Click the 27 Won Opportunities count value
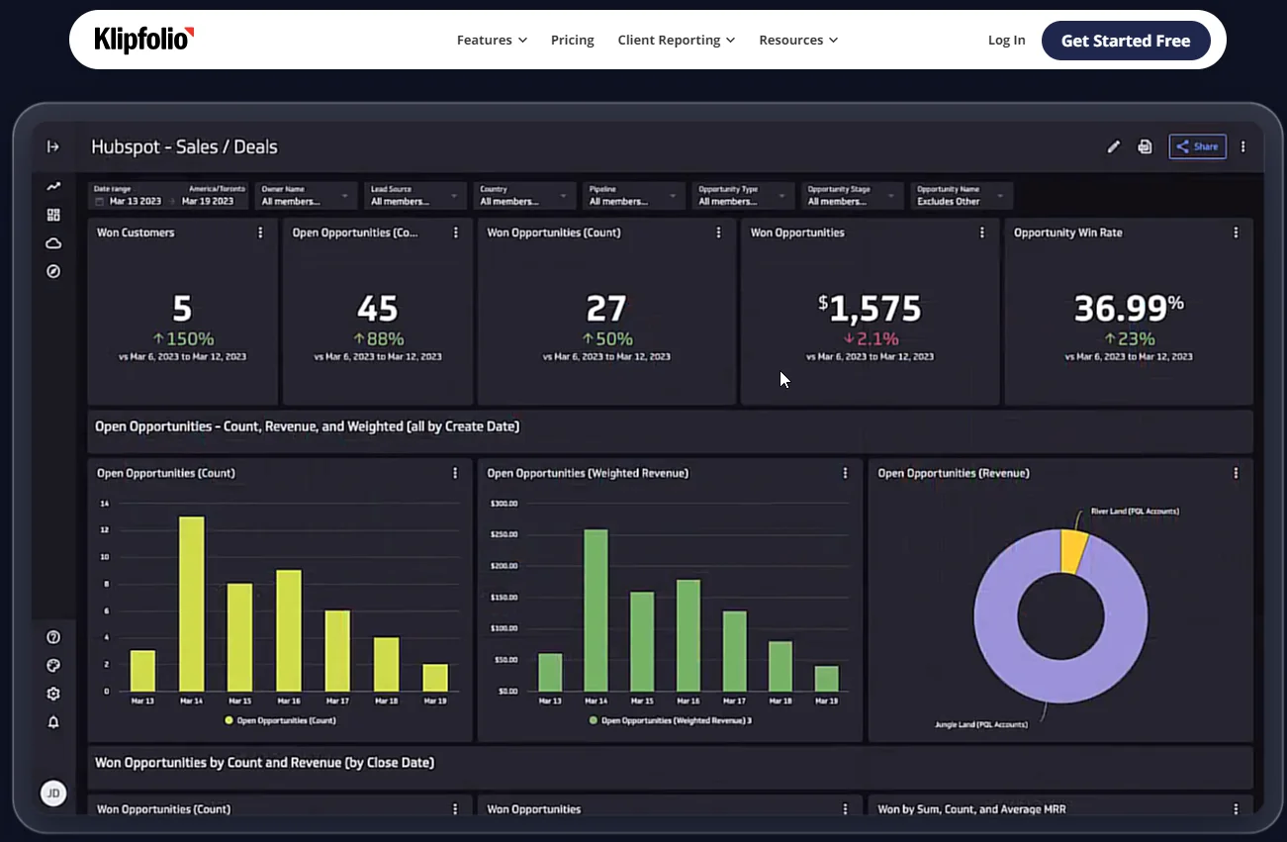Screen dimensions: 1287x842 coord(606,309)
